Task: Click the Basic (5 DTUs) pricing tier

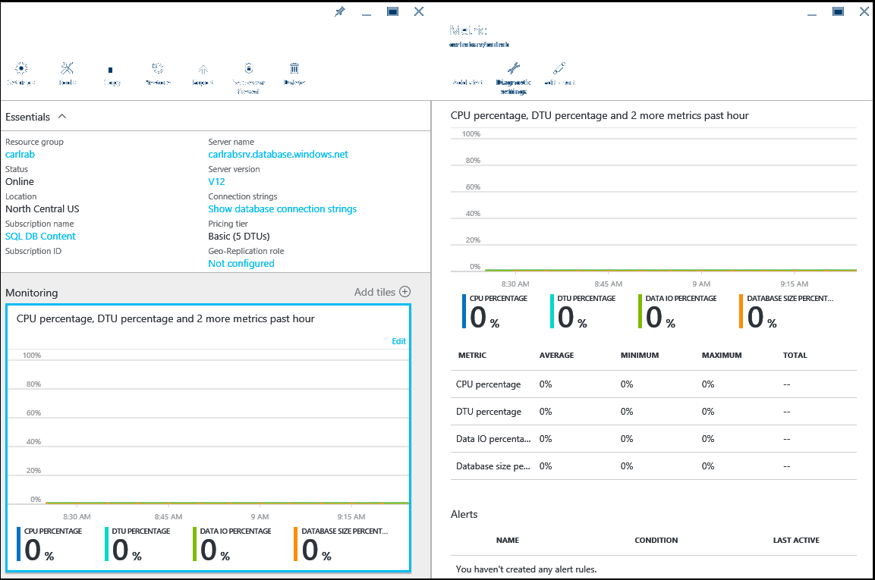Action: click(239, 237)
